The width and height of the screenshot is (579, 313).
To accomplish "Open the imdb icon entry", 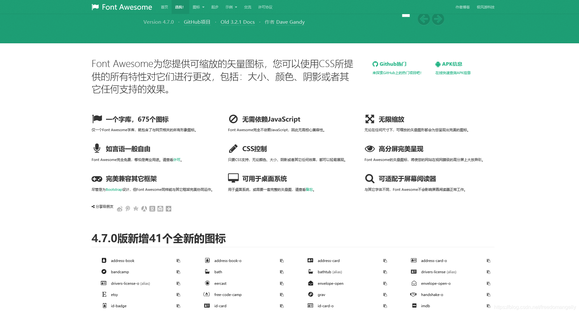I will [x=421, y=306].
